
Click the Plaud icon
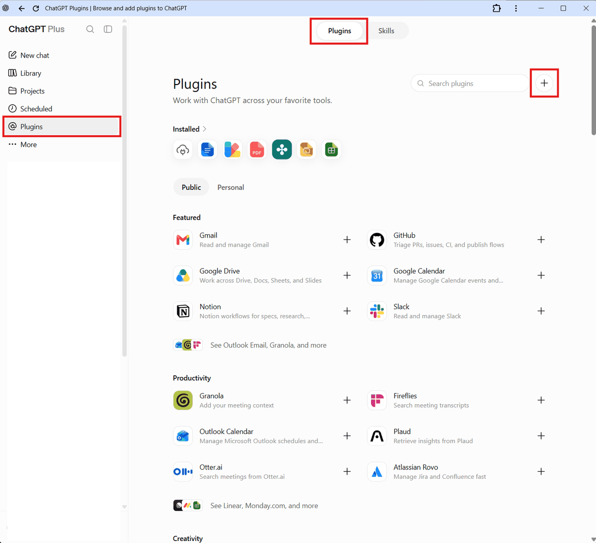(377, 436)
